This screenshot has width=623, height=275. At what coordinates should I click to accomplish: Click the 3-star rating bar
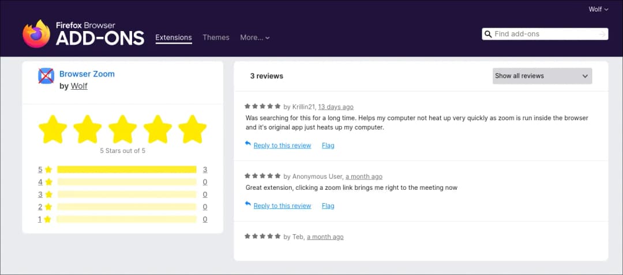point(127,194)
